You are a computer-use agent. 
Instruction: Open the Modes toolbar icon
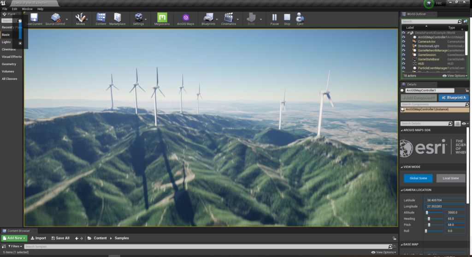tap(80, 19)
